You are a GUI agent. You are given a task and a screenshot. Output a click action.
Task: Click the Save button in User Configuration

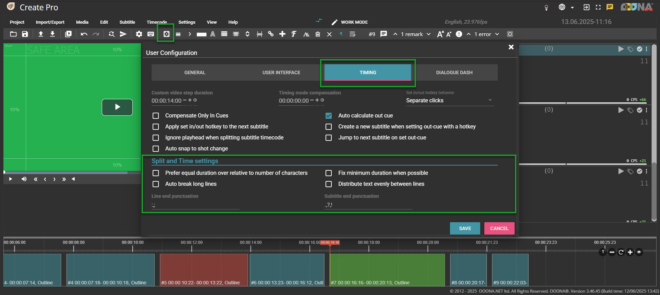tap(465, 228)
